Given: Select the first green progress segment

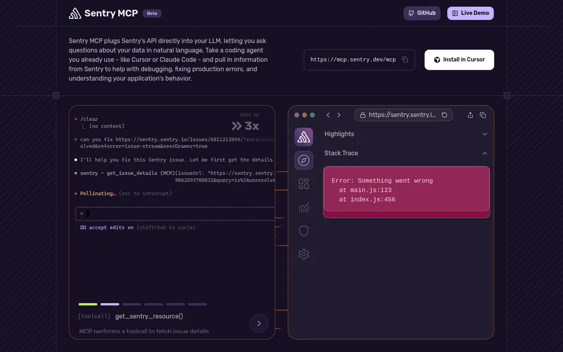Looking at the screenshot, I should (88, 304).
